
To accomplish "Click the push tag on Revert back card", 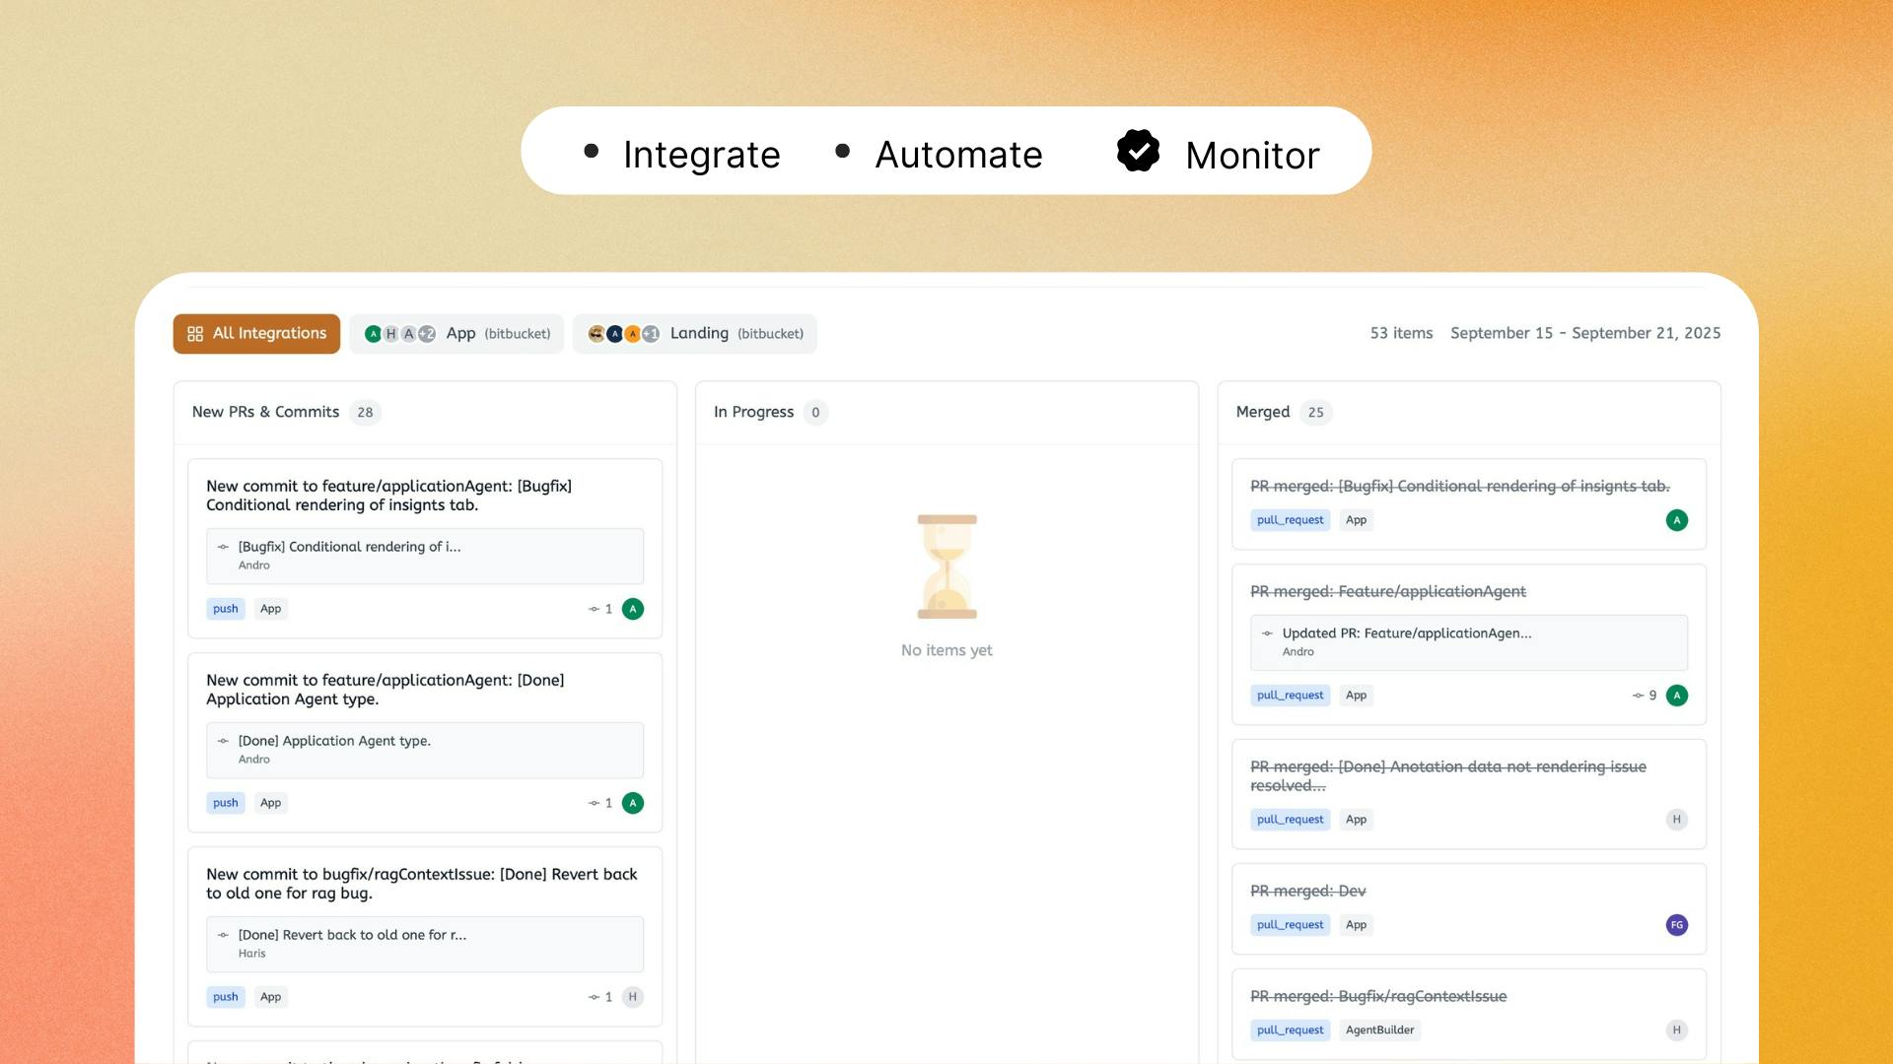I will pyautogui.click(x=226, y=997).
